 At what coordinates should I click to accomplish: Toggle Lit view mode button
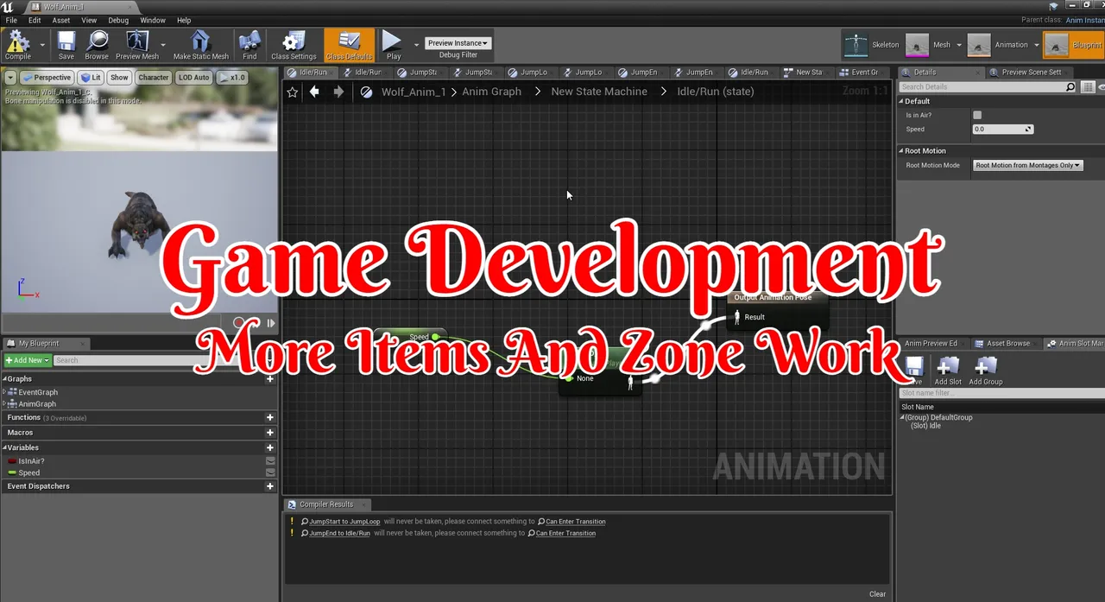coord(91,78)
